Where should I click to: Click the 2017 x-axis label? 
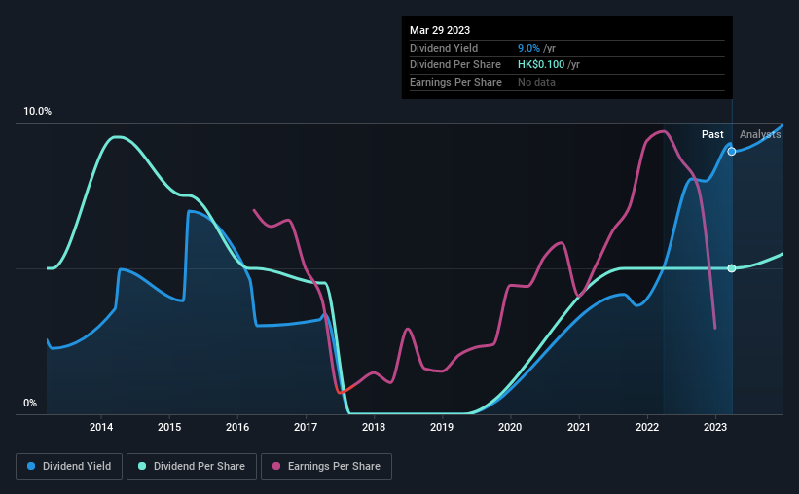[x=306, y=427]
